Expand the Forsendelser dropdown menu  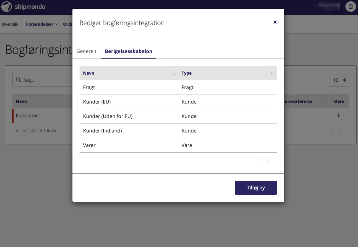[42, 24]
